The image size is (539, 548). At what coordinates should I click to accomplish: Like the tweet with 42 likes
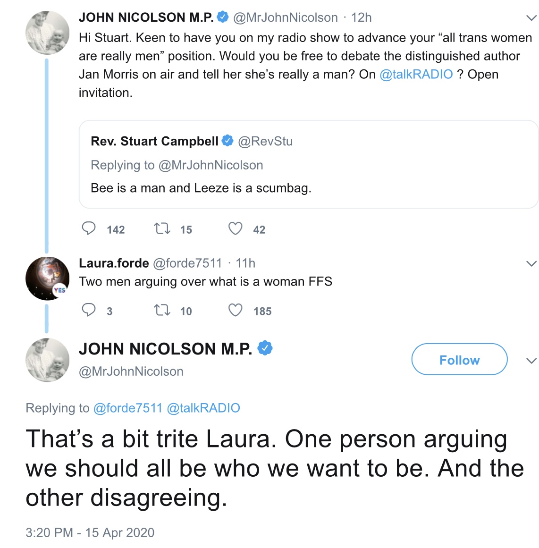click(235, 229)
